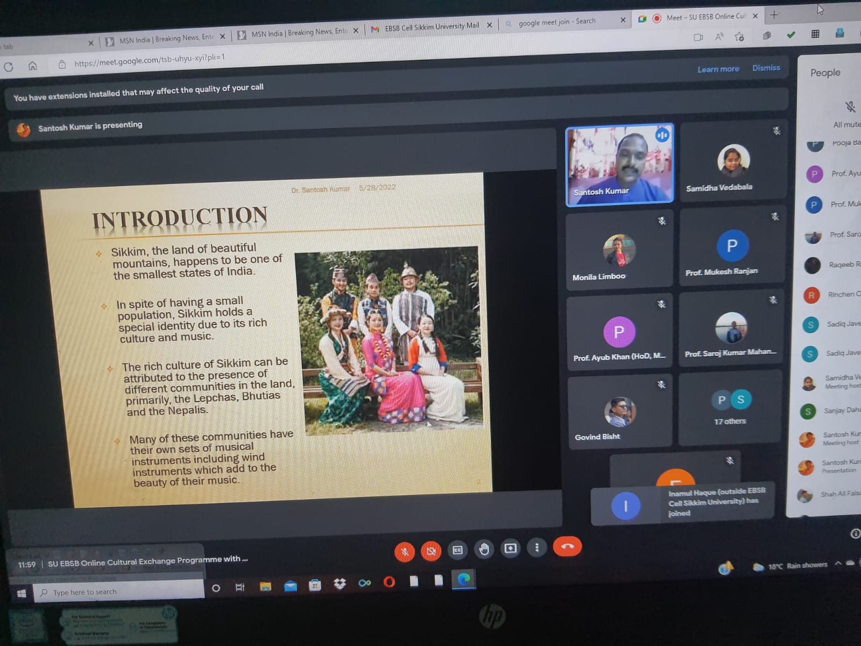
Task: Open the Windows Start menu
Action: pyautogui.click(x=22, y=593)
